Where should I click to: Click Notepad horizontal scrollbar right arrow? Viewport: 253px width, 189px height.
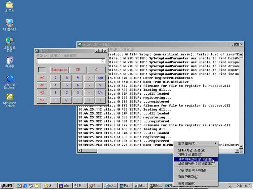tap(237, 150)
